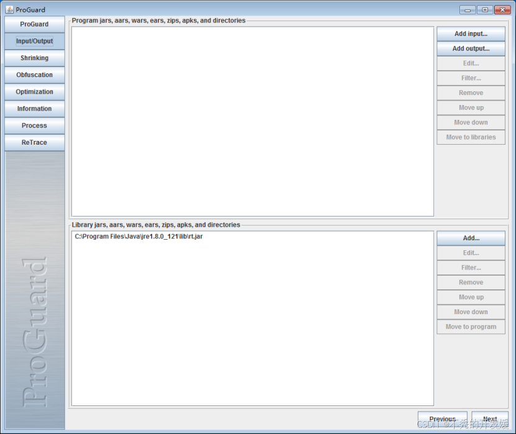Click Add... in the library jars panel
This screenshot has height=434, width=516.
point(471,238)
